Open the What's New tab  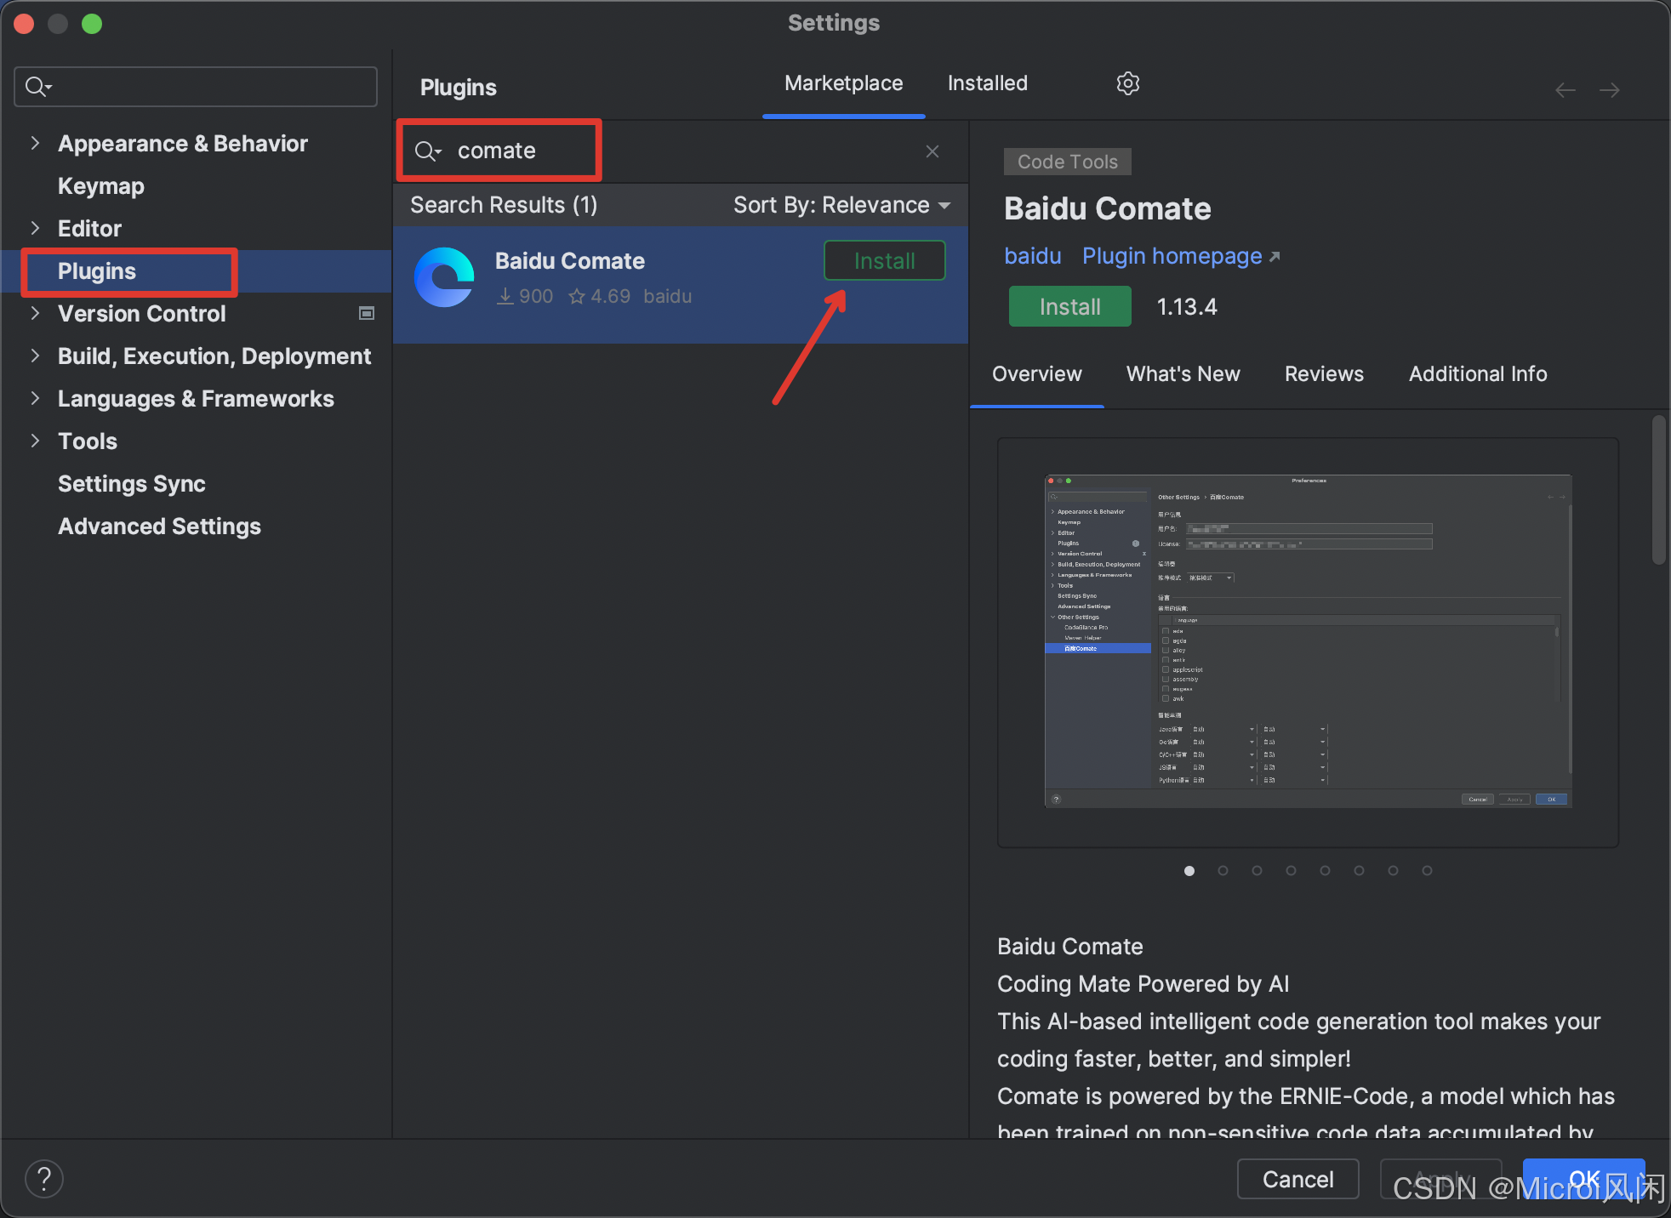click(1183, 374)
